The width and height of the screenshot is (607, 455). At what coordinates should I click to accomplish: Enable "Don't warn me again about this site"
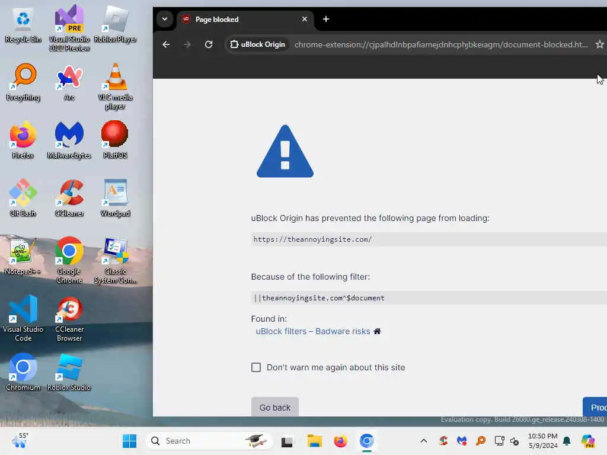point(256,367)
